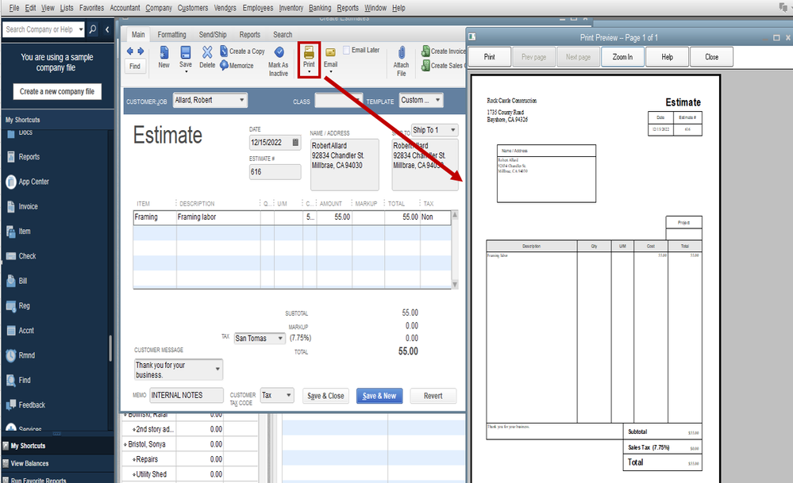Open Rmnd shortcut in sidebar
The width and height of the screenshot is (793, 483).
[x=21, y=355]
